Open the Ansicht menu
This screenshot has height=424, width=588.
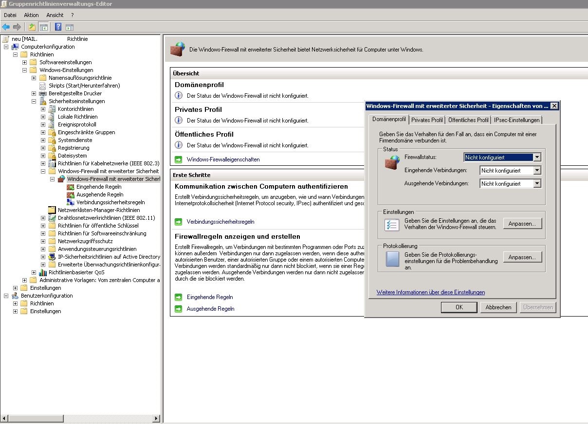pos(55,16)
